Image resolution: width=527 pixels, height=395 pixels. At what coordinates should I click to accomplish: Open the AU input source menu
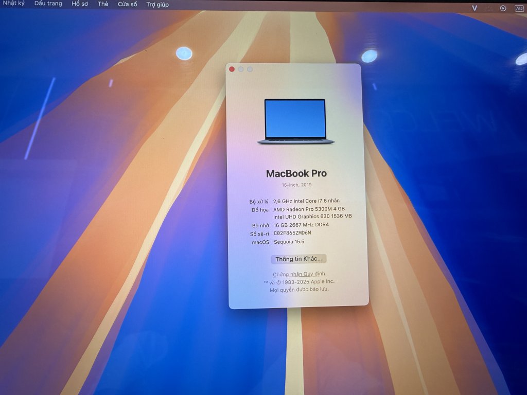(x=519, y=8)
